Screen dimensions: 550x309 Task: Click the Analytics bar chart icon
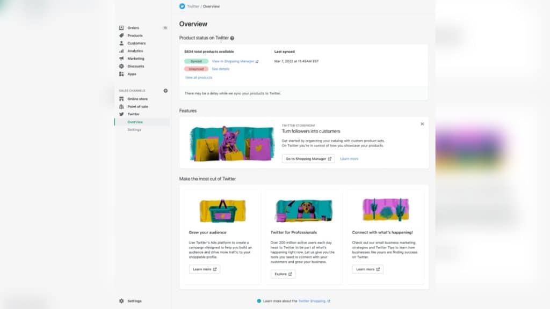pos(121,51)
